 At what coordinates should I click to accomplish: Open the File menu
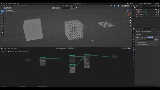pyautogui.click(x=4, y=3)
